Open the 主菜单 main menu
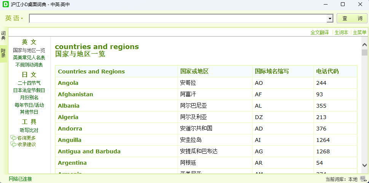Screen dimensions: 369x183 (x=359, y=33)
